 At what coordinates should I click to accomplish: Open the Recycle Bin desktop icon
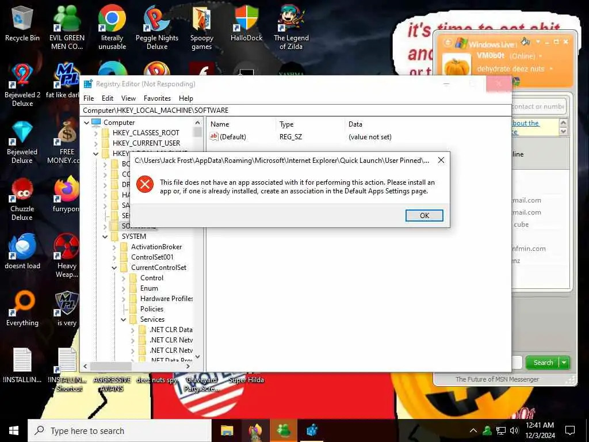pos(22,24)
